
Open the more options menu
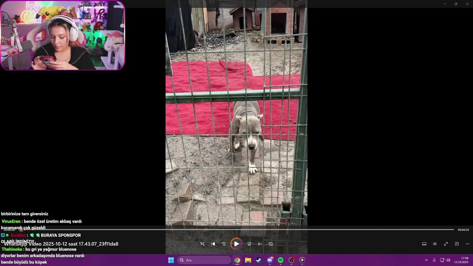pyautogui.click(x=467, y=244)
